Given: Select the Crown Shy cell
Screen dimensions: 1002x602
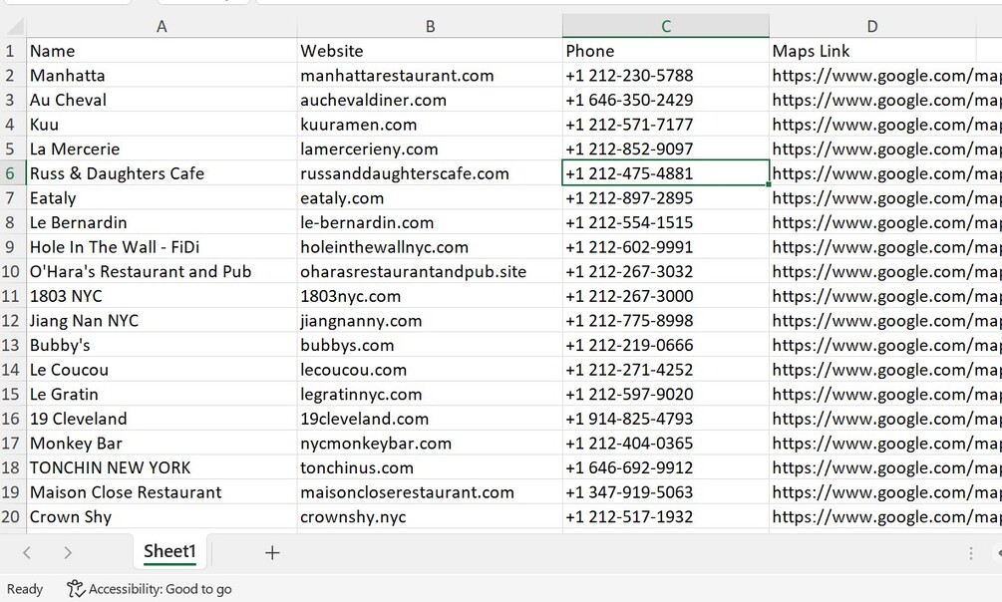Looking at the screenshot, I should click(162, 516).
